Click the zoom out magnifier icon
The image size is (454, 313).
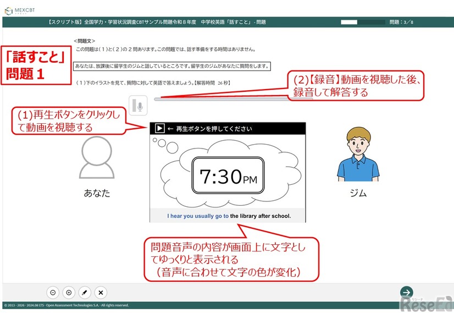pyautogui.click(x=53, y=293)
